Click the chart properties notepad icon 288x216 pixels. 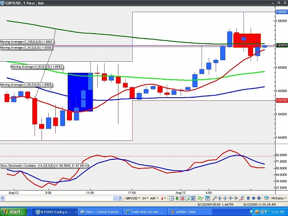pyautogui.click(x=207, y=198)
